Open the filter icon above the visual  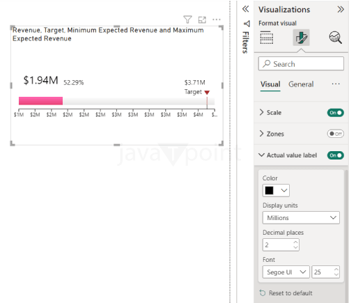pos(187,20)
